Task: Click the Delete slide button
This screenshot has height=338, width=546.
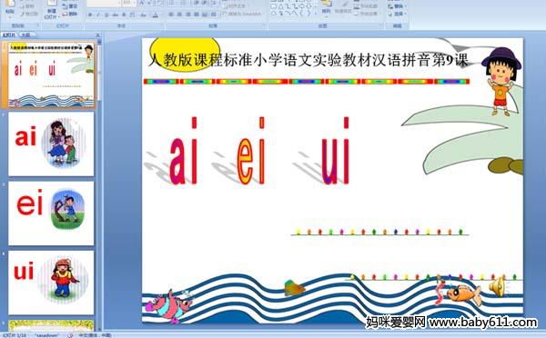Action: coord(70,14)
